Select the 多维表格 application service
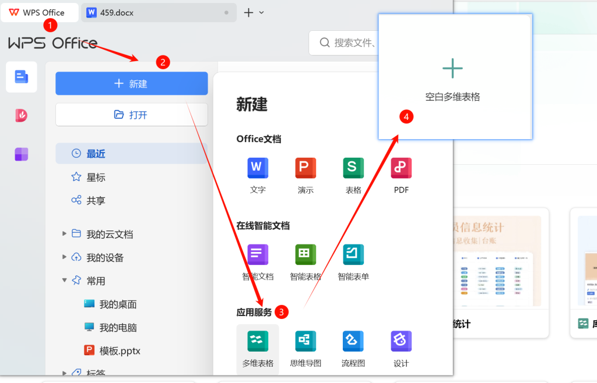The image size is (597, 383). [x=258, y=349]
